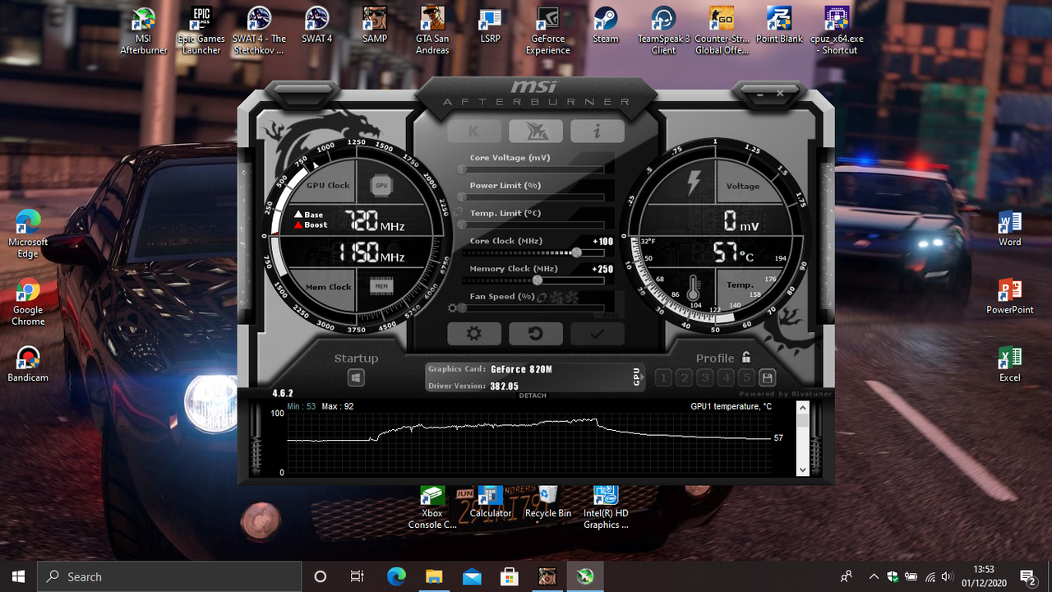The height and width of the screenshot is (592, 1052).
Task: Click the apply checkmark button
Action: (x=598, y=334)
